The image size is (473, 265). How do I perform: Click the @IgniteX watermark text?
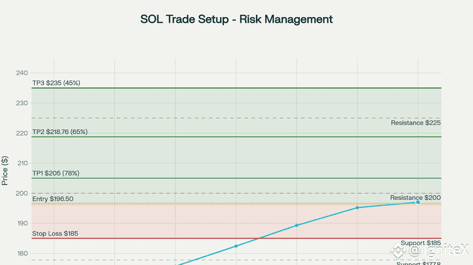tap(439, 250)
